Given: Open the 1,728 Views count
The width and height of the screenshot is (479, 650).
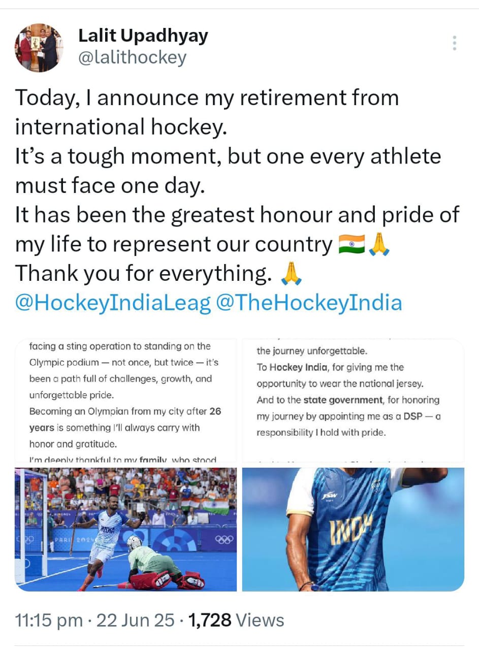Looking at the screenshot, I should 236,620.
